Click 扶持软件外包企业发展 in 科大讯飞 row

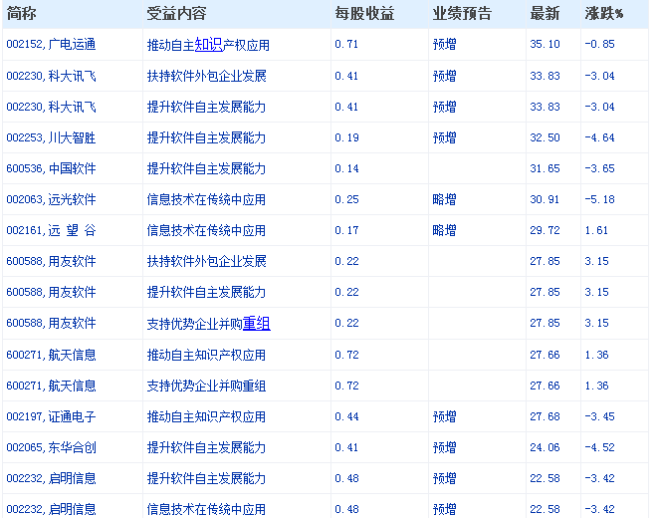(x=207, y=76)
